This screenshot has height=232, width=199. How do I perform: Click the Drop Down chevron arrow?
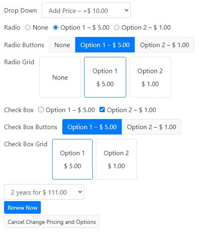[x=126, y=10]
